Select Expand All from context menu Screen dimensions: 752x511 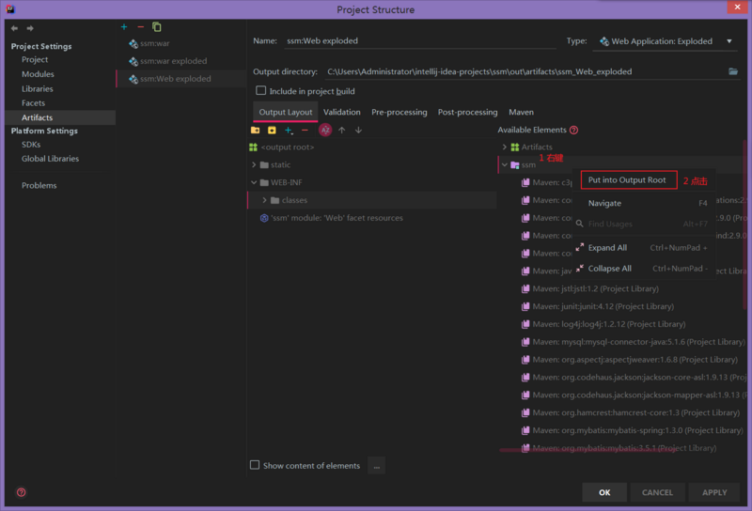click(644, 248)
